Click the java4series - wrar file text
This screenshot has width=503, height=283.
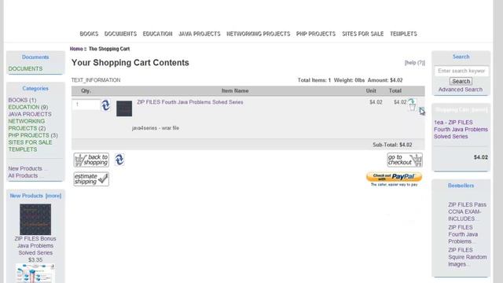[x=156, y=128]
